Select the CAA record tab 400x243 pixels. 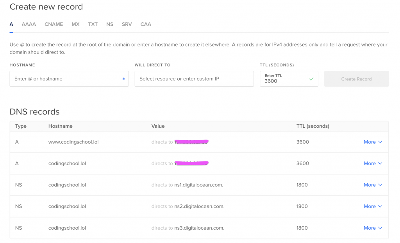coord(146,24)
